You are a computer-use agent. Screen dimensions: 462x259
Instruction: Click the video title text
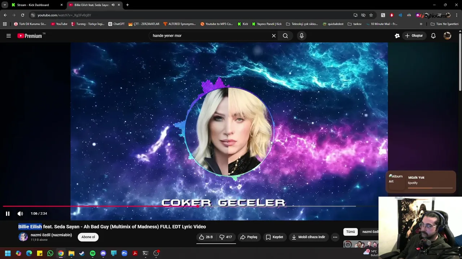click(112, 227)
